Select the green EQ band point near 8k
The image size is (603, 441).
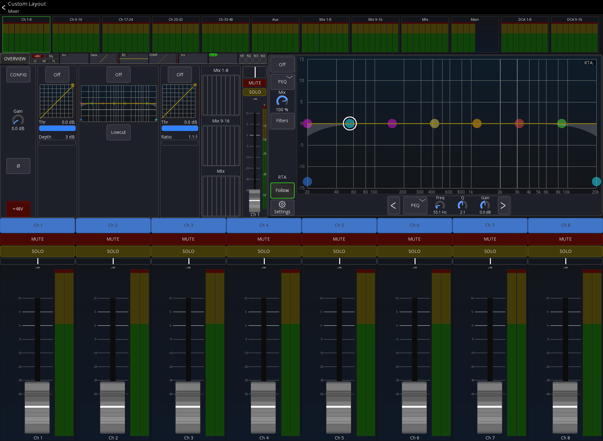(562, 123)
